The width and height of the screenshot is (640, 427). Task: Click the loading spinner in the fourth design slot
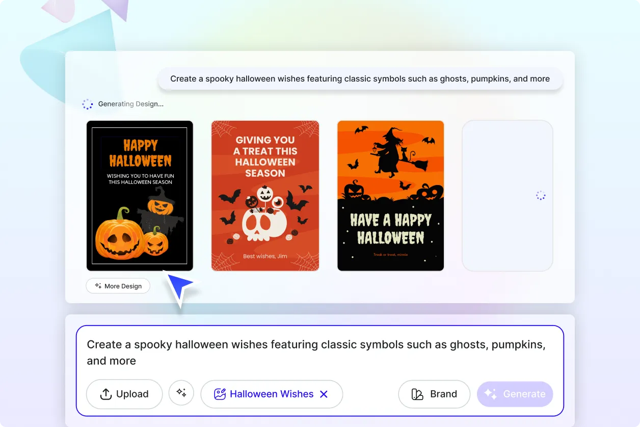tap(540, 195)
